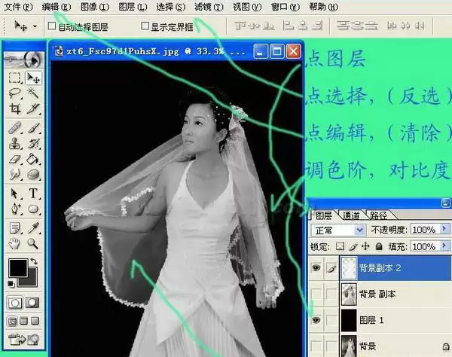Select the Clone Stamp tool

point(15,144)
